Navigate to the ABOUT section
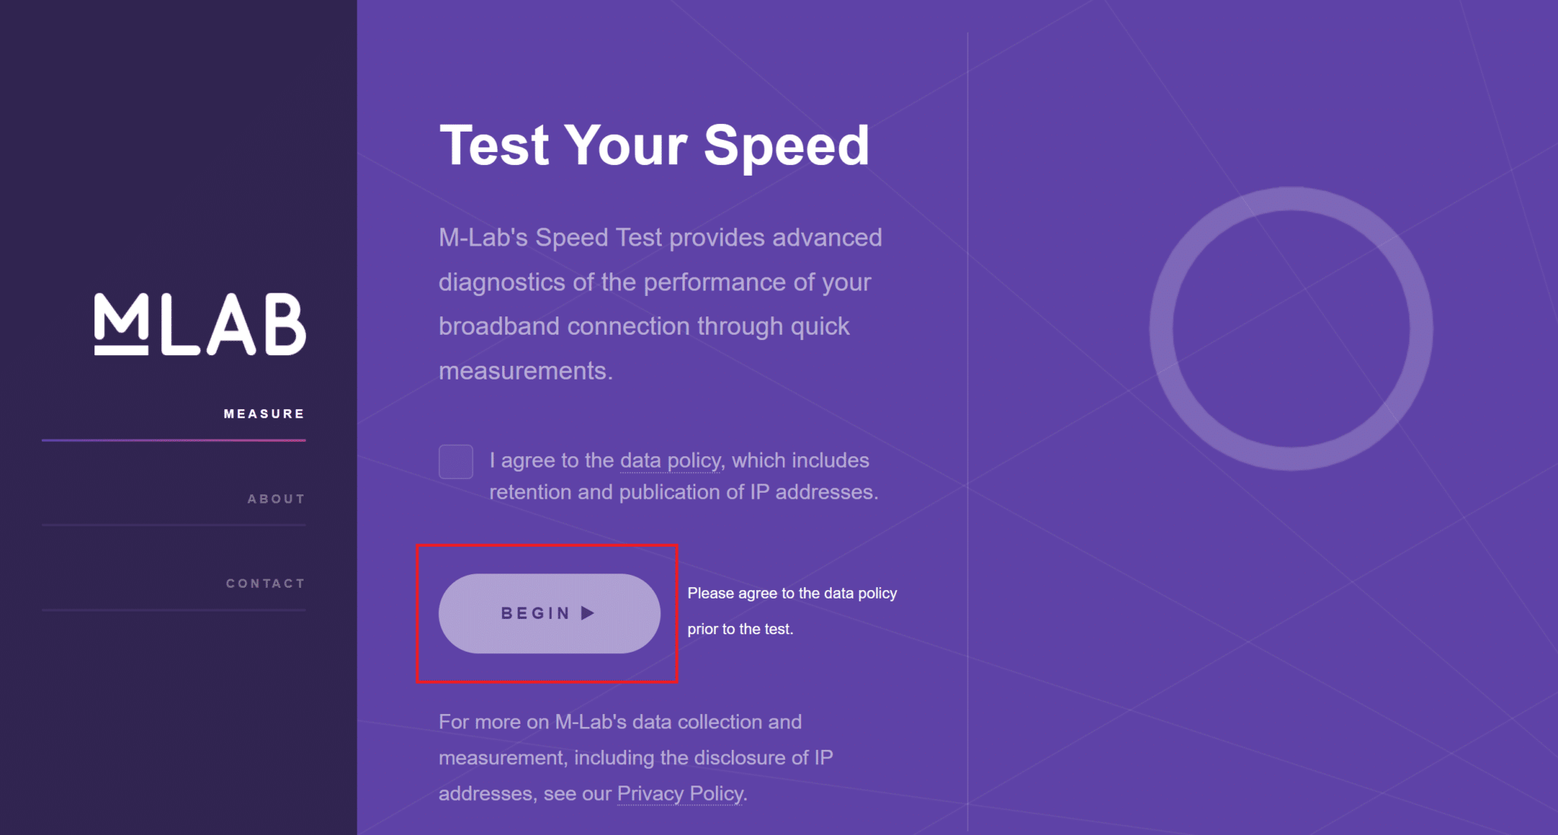 (275, 498)
